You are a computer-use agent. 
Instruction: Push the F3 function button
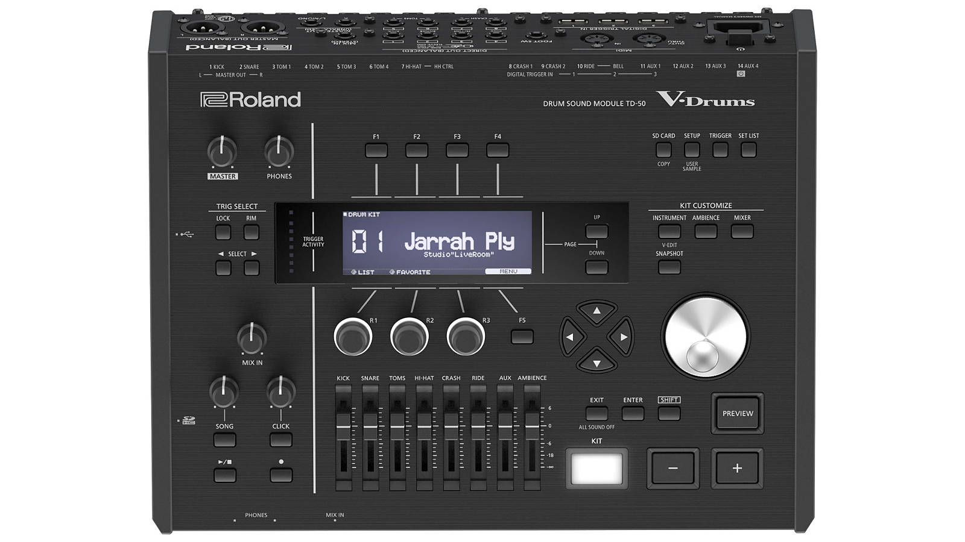coord(457,151)
